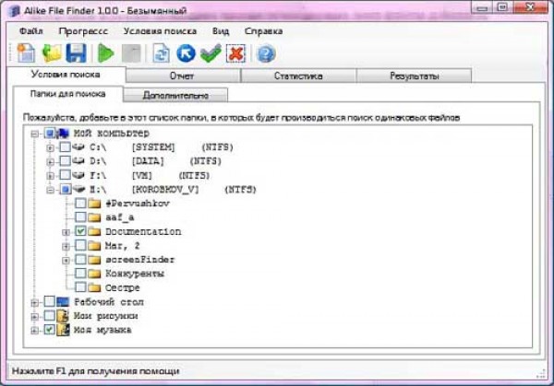Select the Сестре folder name
This screenshot has height=386, width=554.
(122, 287)
